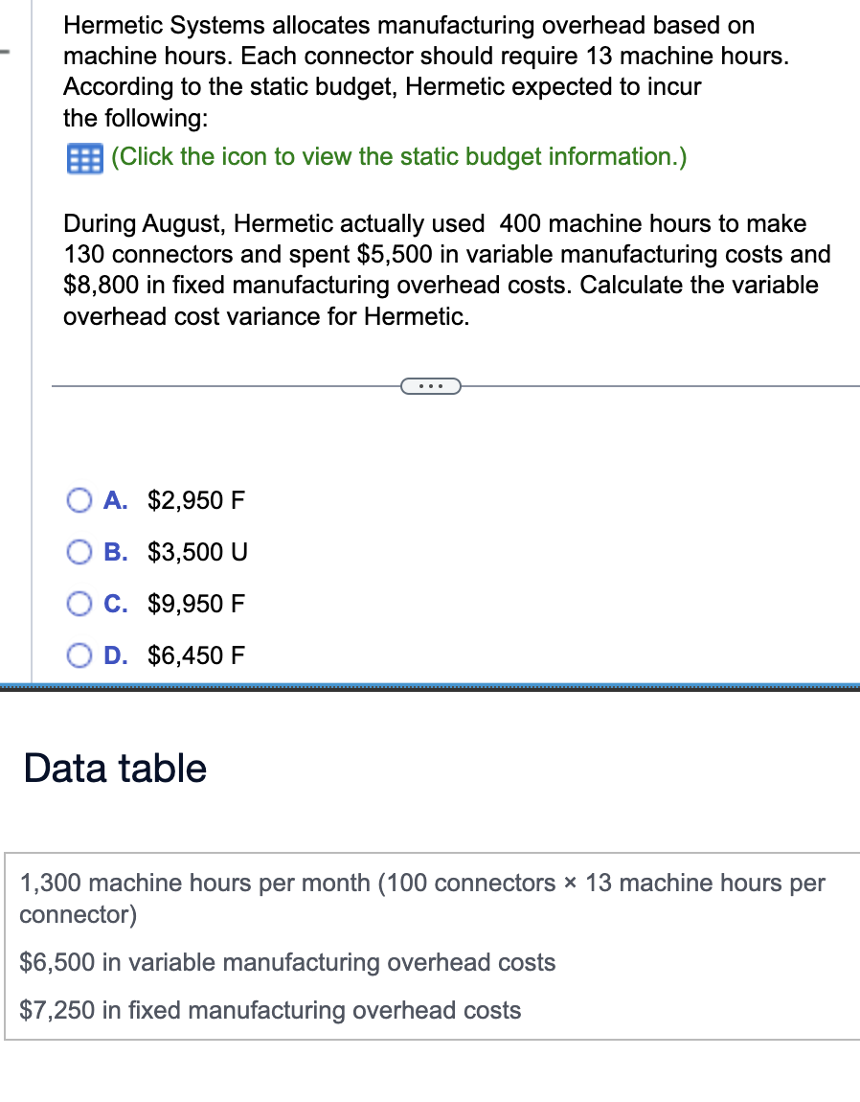The image size is (860, 1102).
Task: Click the '$3,500 U' answer text
Action: (197, 552)
